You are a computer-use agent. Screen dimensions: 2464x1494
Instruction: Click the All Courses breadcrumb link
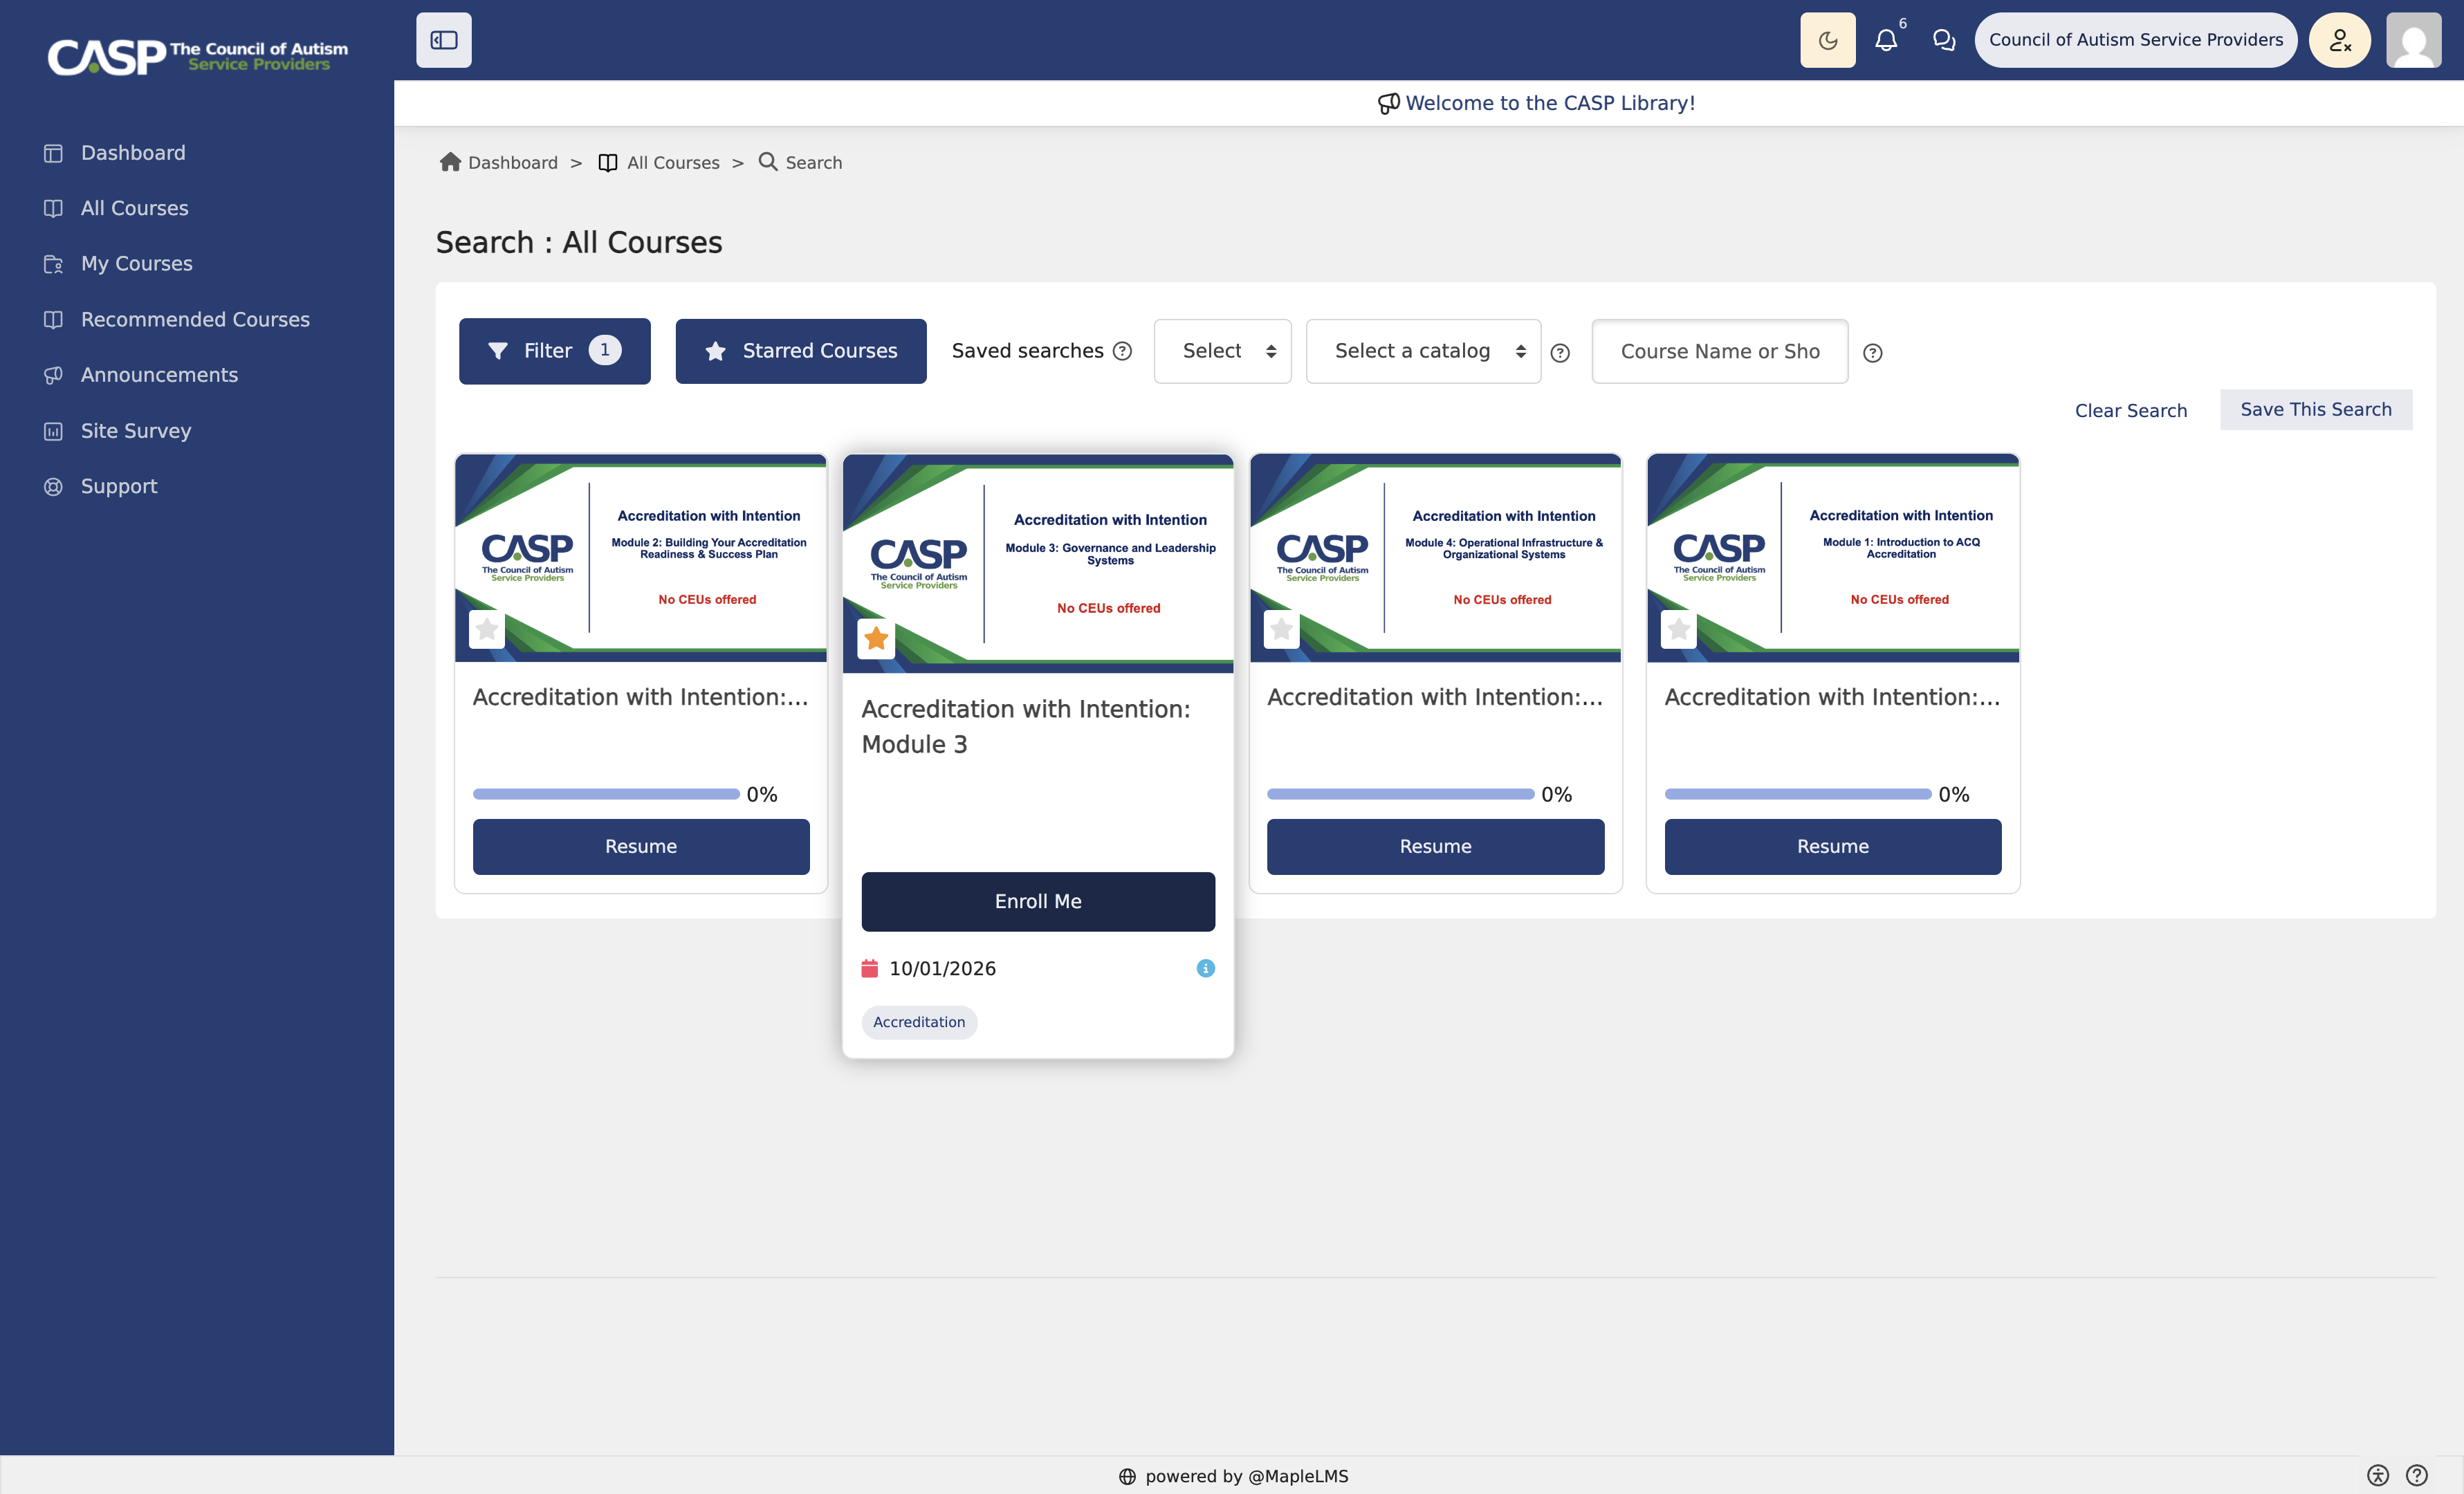coord(659,162)
